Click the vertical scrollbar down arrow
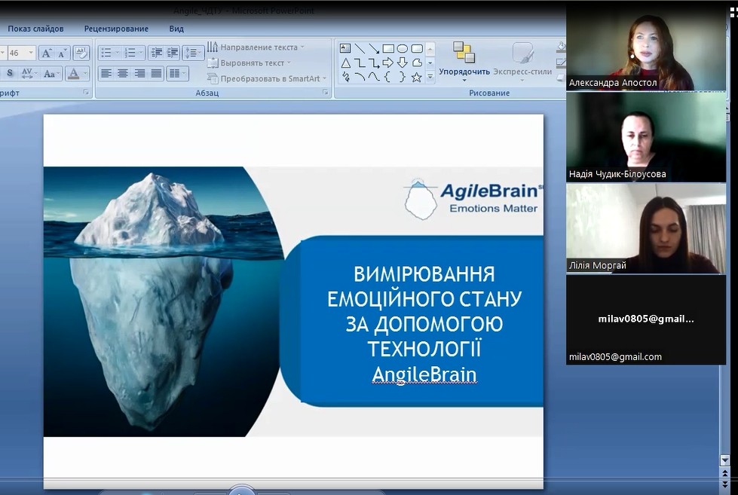 pyautogui.click(x=725, y=460)
